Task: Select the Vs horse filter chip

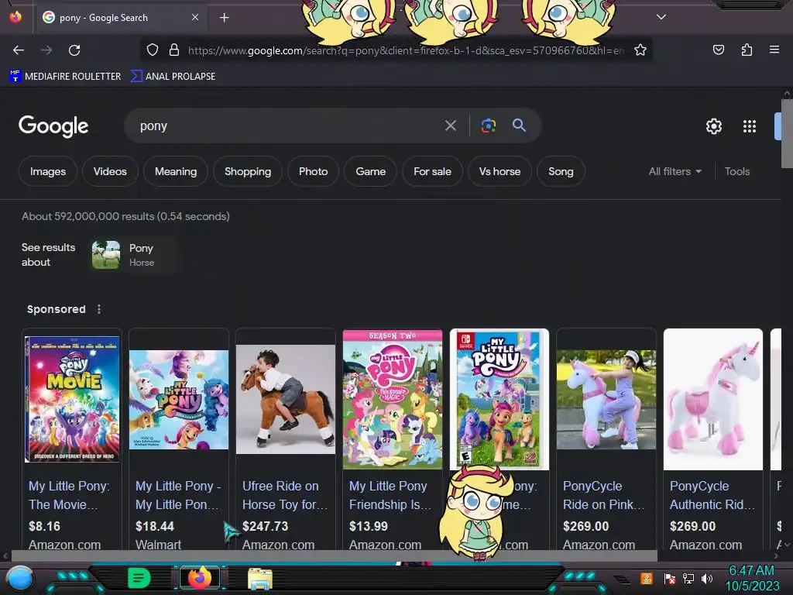Action: [x=499, y=171]
